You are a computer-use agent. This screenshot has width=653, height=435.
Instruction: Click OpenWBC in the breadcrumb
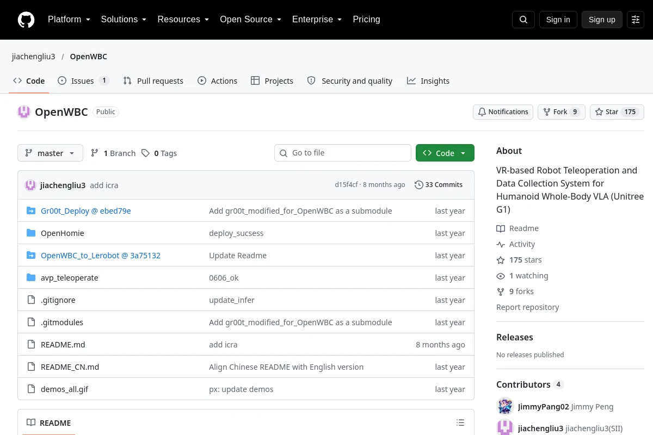tap(89, 57)
